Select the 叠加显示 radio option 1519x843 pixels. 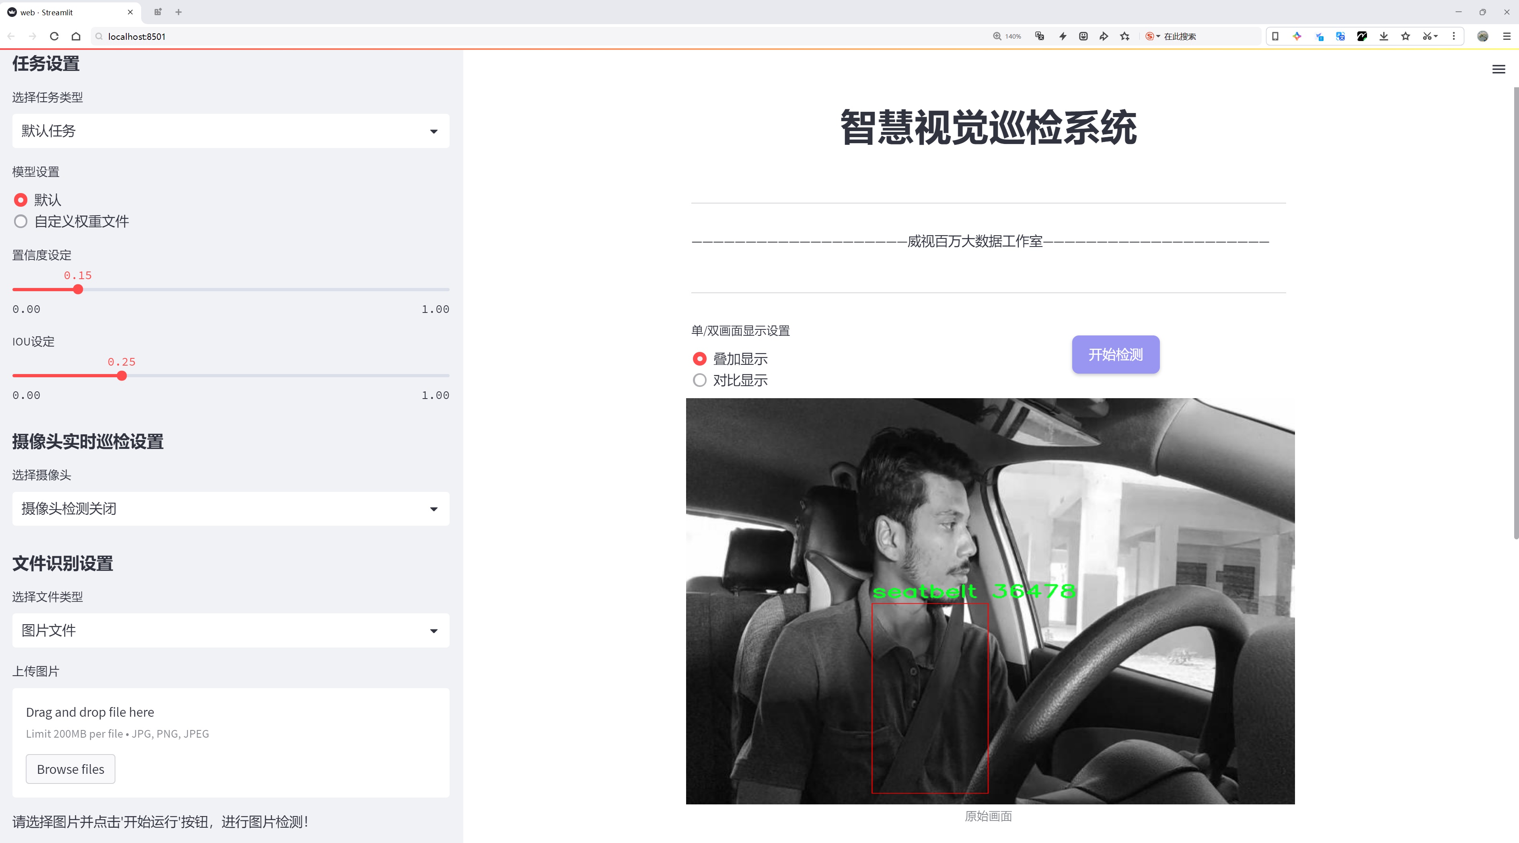tap(699, 358)
